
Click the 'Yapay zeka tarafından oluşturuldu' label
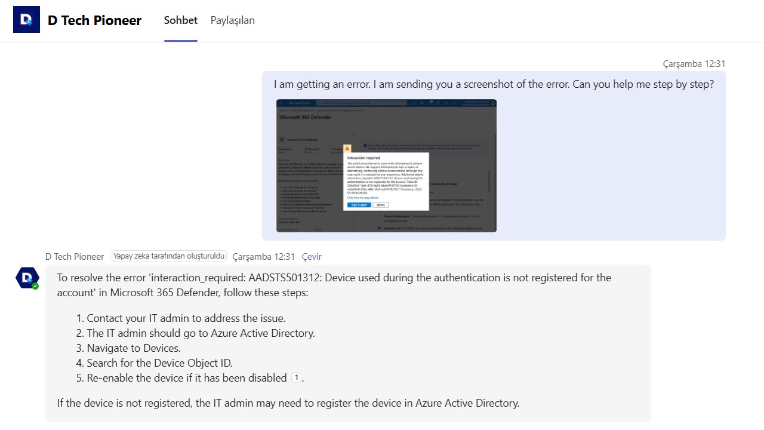click(169, 256)
